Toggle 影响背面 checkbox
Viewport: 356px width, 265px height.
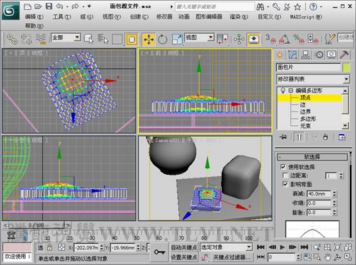click(x=285, y=184)
